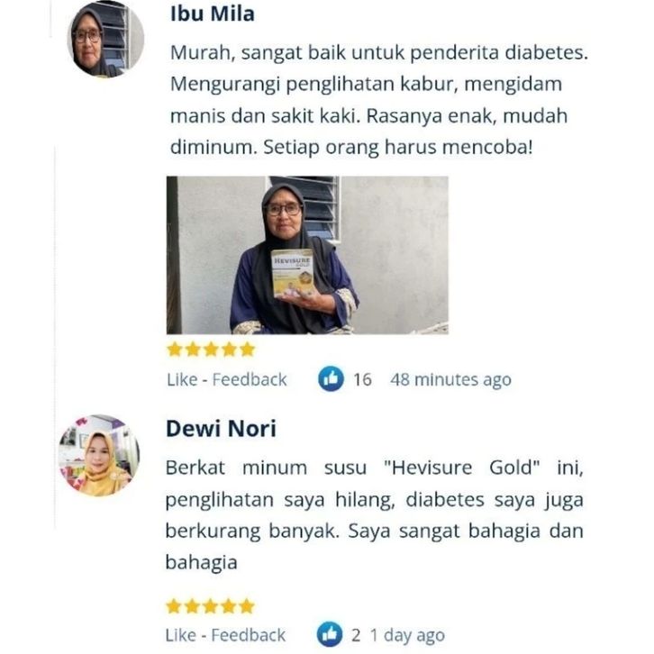Screen dimensions: 654x654
Task: Click fifth star in Ibu Mila's rating
Action: click(248, 350)
